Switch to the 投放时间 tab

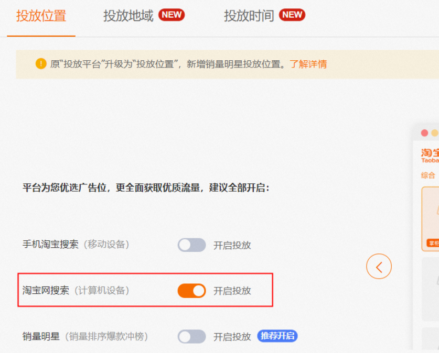coord(248,16)
